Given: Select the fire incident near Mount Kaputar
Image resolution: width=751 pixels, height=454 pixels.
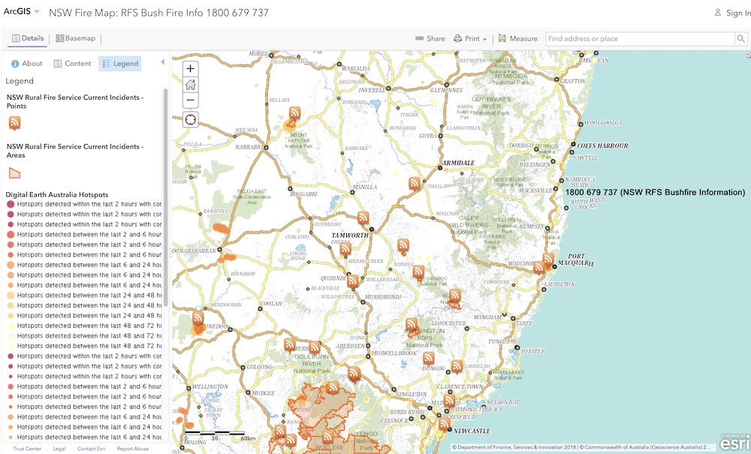Looking at the screenshot, I should coord(294,114).
